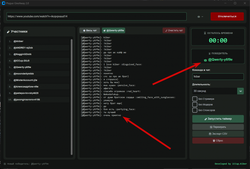Start the timer with Запустить таймер
The width and height of the screenshot is (250, 169).
tap(218, 119)
